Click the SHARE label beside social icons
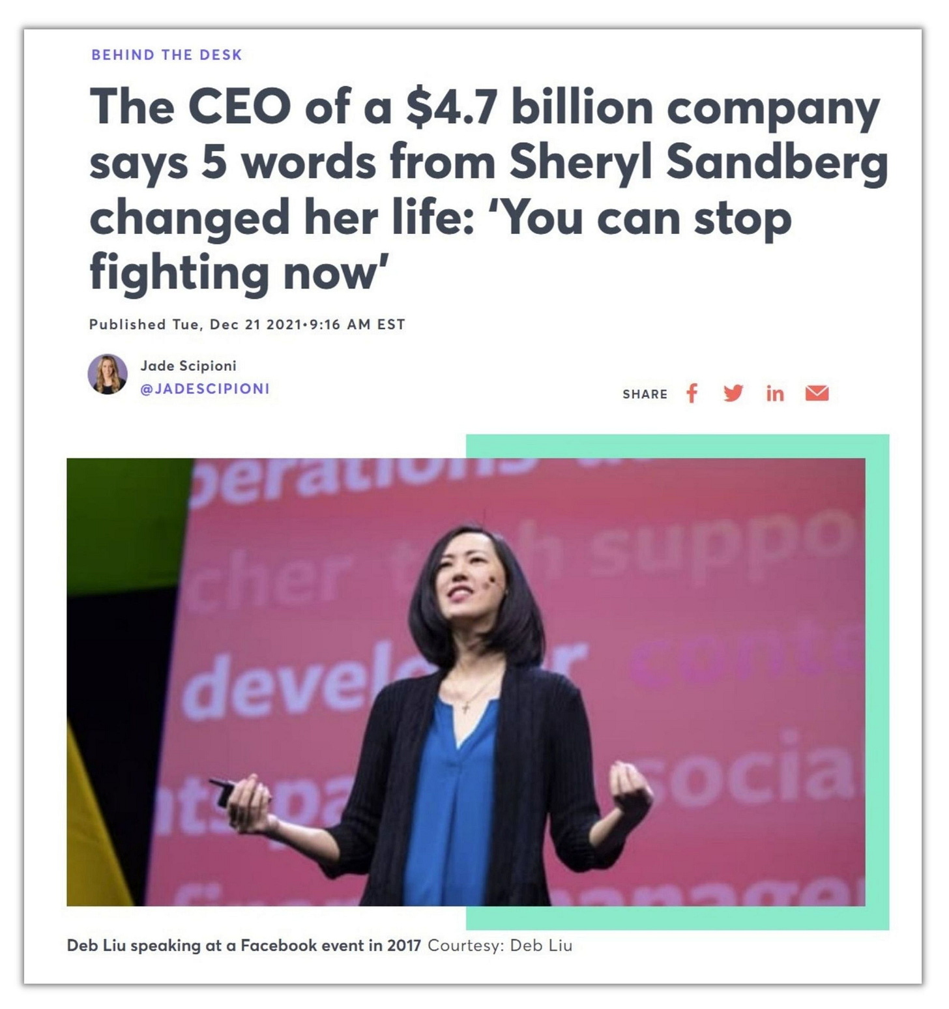This screenshot has height=1009, width=949. (645, 394)
